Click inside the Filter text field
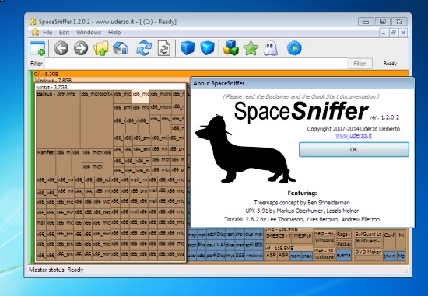This screenshot has height=296, width=428. pyautogui.click(x=196, y=64)
